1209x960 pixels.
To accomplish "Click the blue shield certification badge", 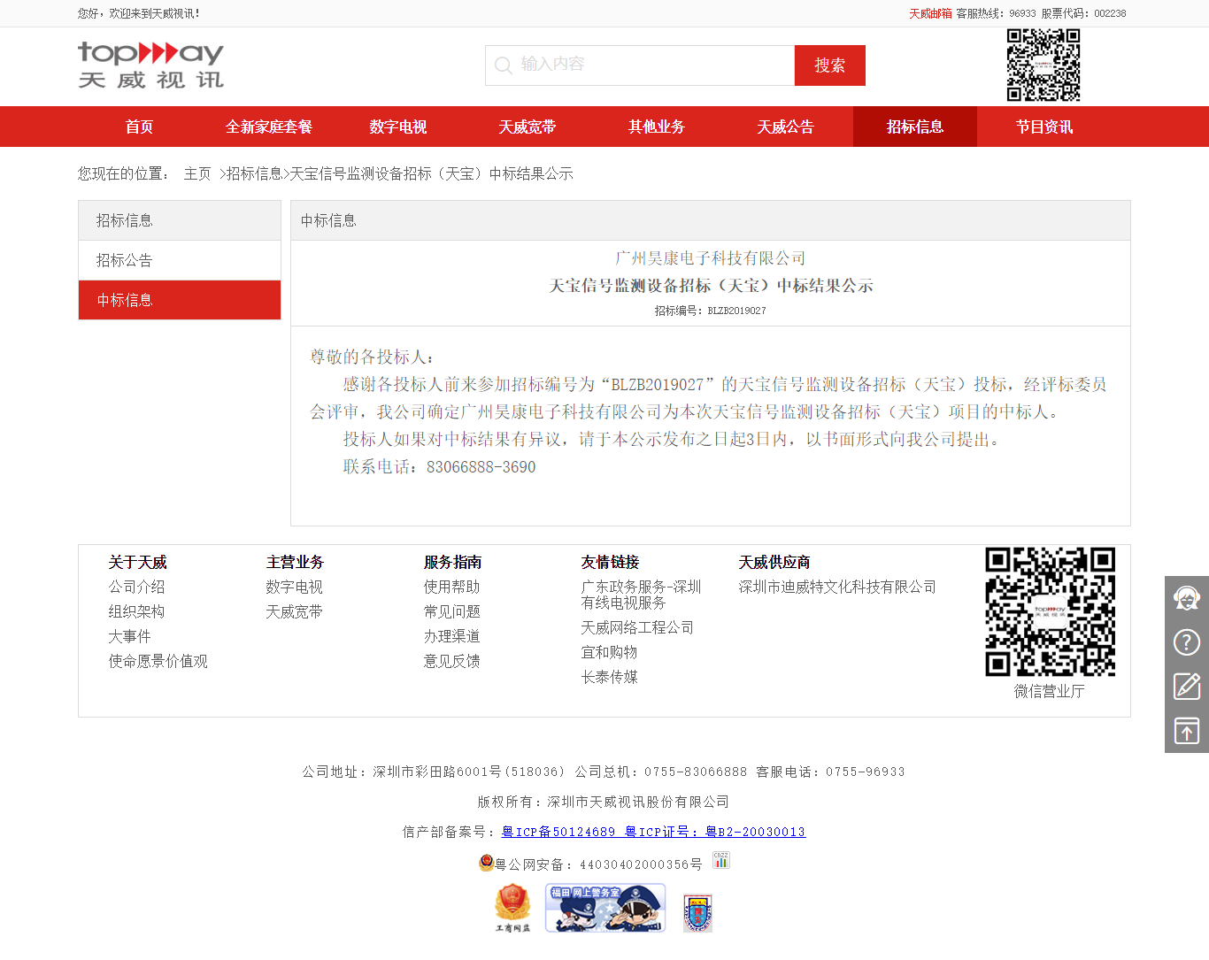I will point(697,912).
